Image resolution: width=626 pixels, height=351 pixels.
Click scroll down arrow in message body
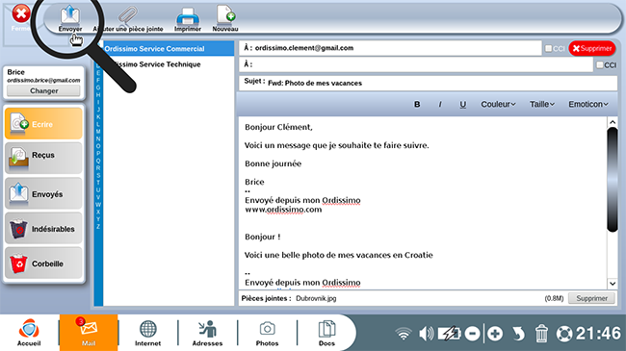tap(613, 284)
